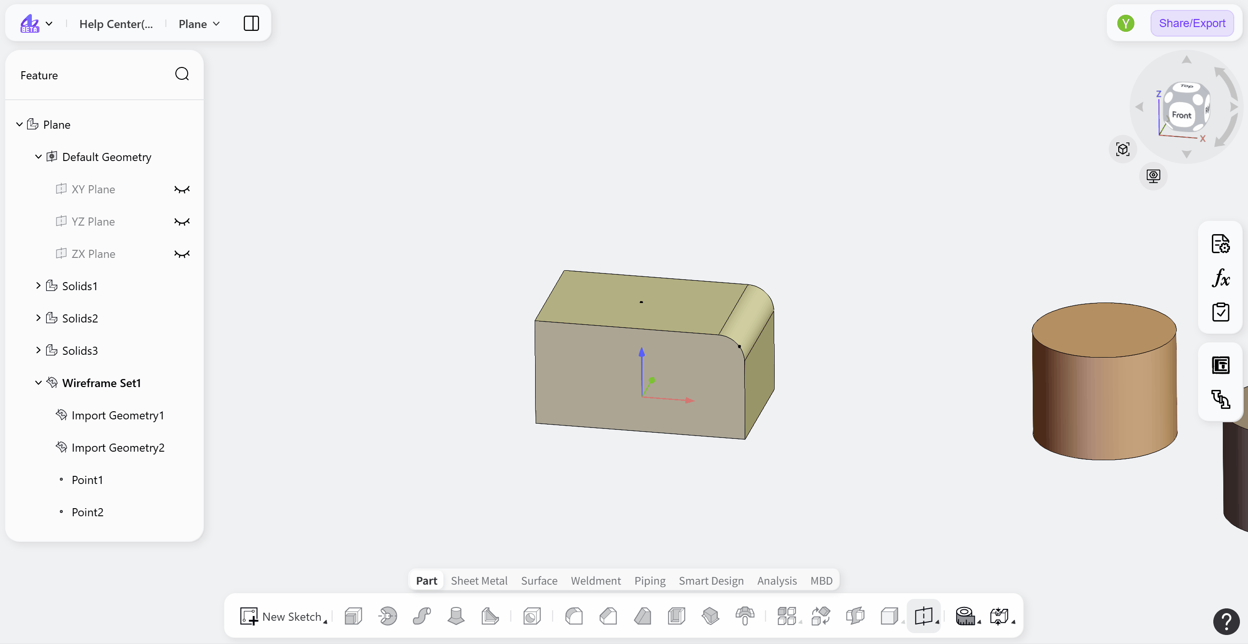Open the New Sketch dropdown arrow
This screenshot has height=644, width=1248.
pos(325,621)
